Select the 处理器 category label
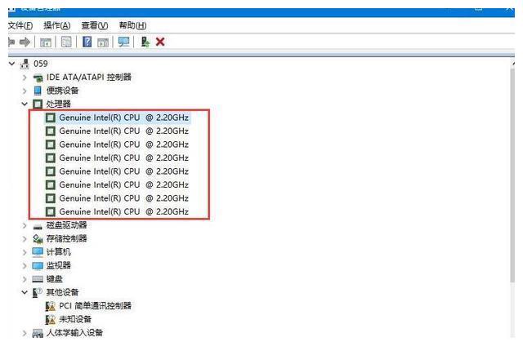 (58, 104)
